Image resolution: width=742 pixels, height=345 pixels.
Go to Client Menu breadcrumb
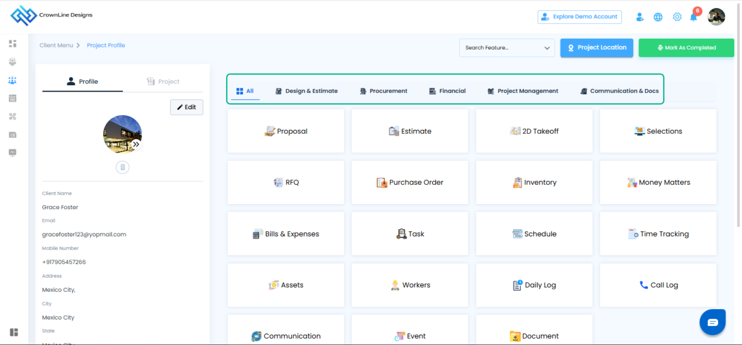pyautogui.click(x=56, y=45)
